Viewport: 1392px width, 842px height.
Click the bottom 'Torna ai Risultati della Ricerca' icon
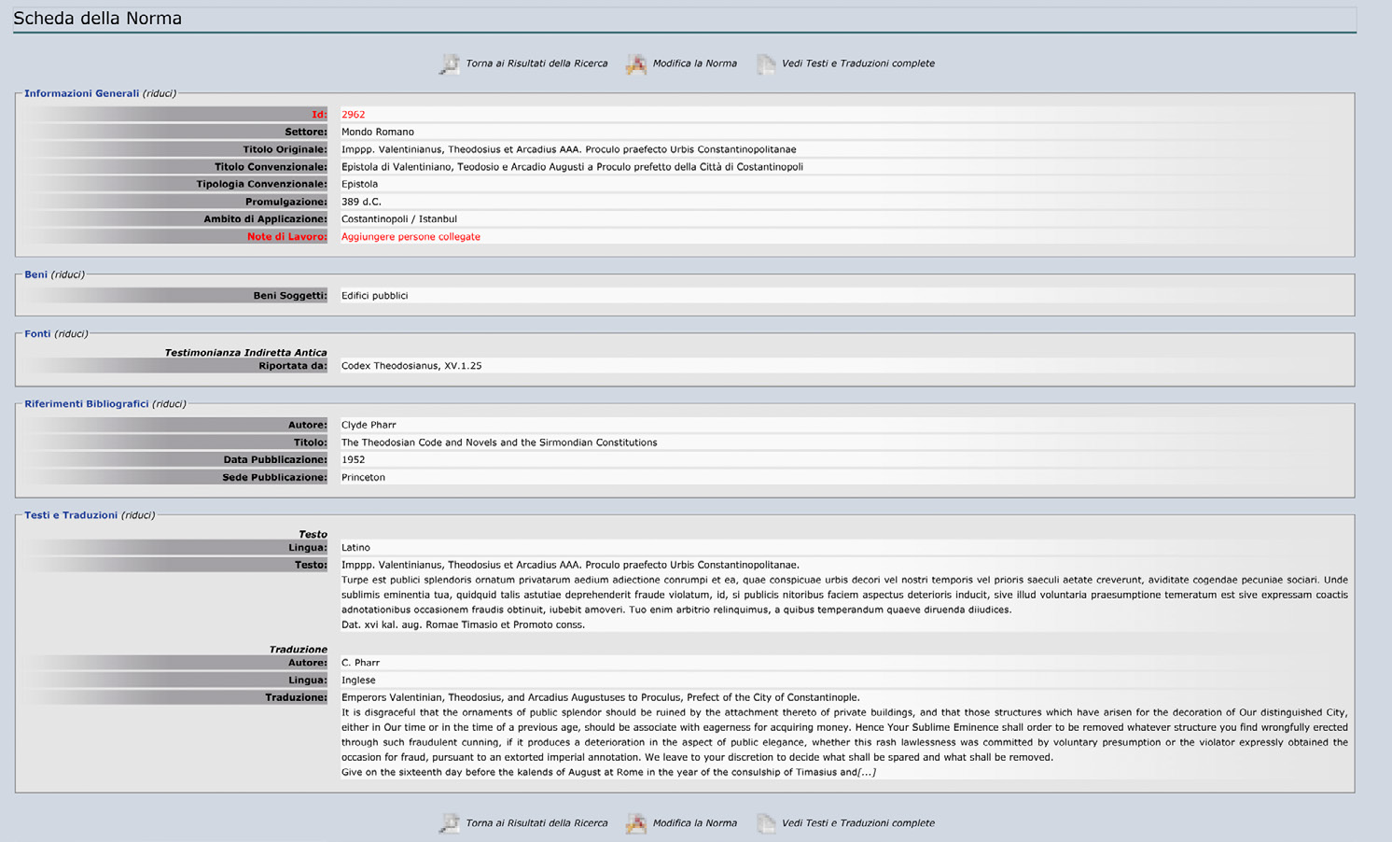point(450,823)
